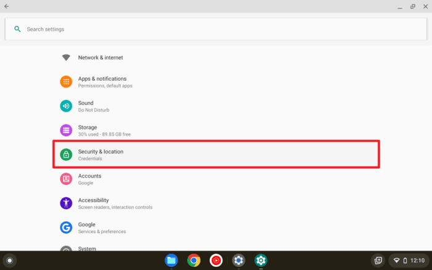
Task: Focus the Search settings field
Action: click(216, 29)
